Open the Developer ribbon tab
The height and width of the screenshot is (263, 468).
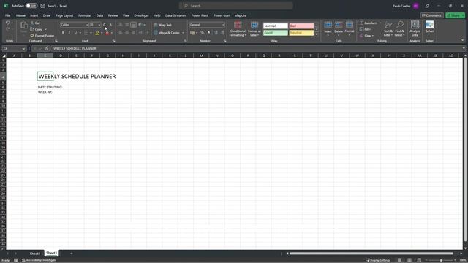click(x=141, y=15)
